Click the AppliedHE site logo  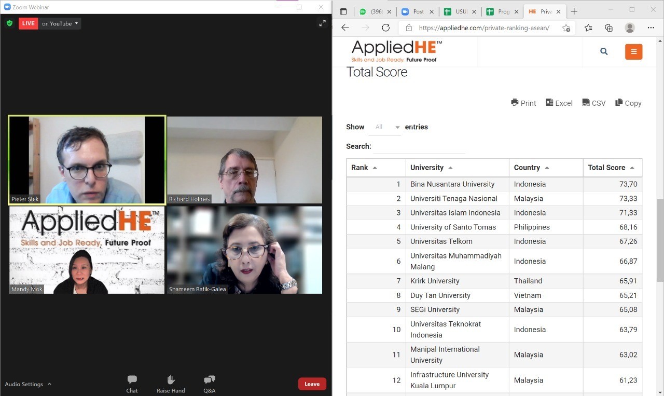point(397,51)
